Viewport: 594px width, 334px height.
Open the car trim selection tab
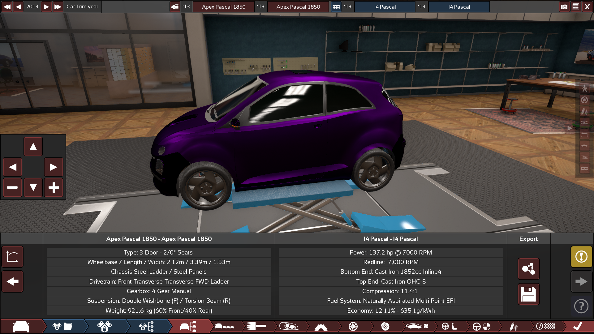[x=188, y=326]
